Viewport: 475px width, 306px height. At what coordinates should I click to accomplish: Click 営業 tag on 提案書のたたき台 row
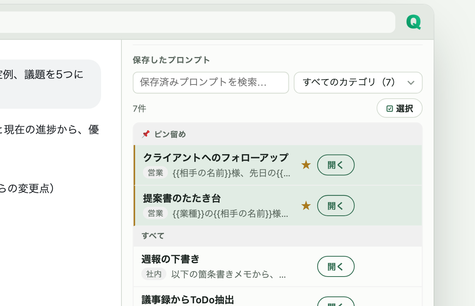(156, 213)
